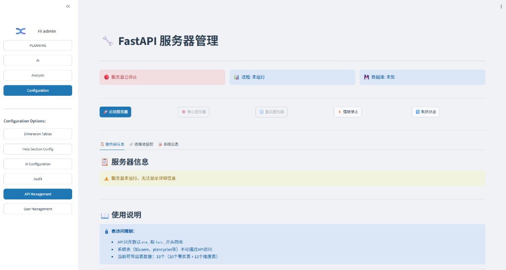Click the app logo beside Hi admin
This screenshot has width=506, height=270.
(x=21, y=31)
